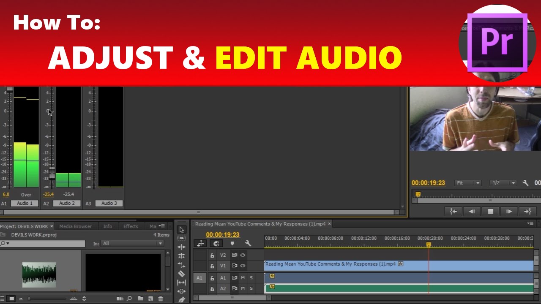Screen dimensions: 541x304
Task: Toggle nest sequences insert button
Action: (200, 244)
